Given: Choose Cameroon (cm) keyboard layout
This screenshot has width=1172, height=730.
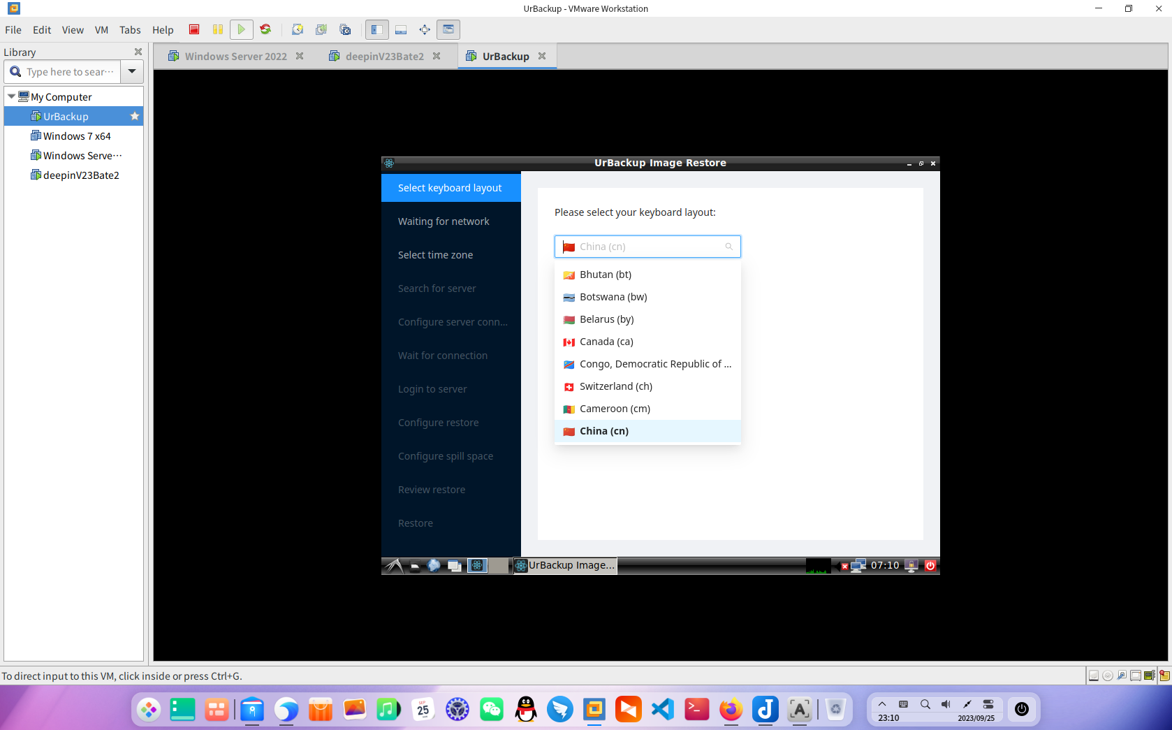Looking at the screenshot, I should 647,409.
